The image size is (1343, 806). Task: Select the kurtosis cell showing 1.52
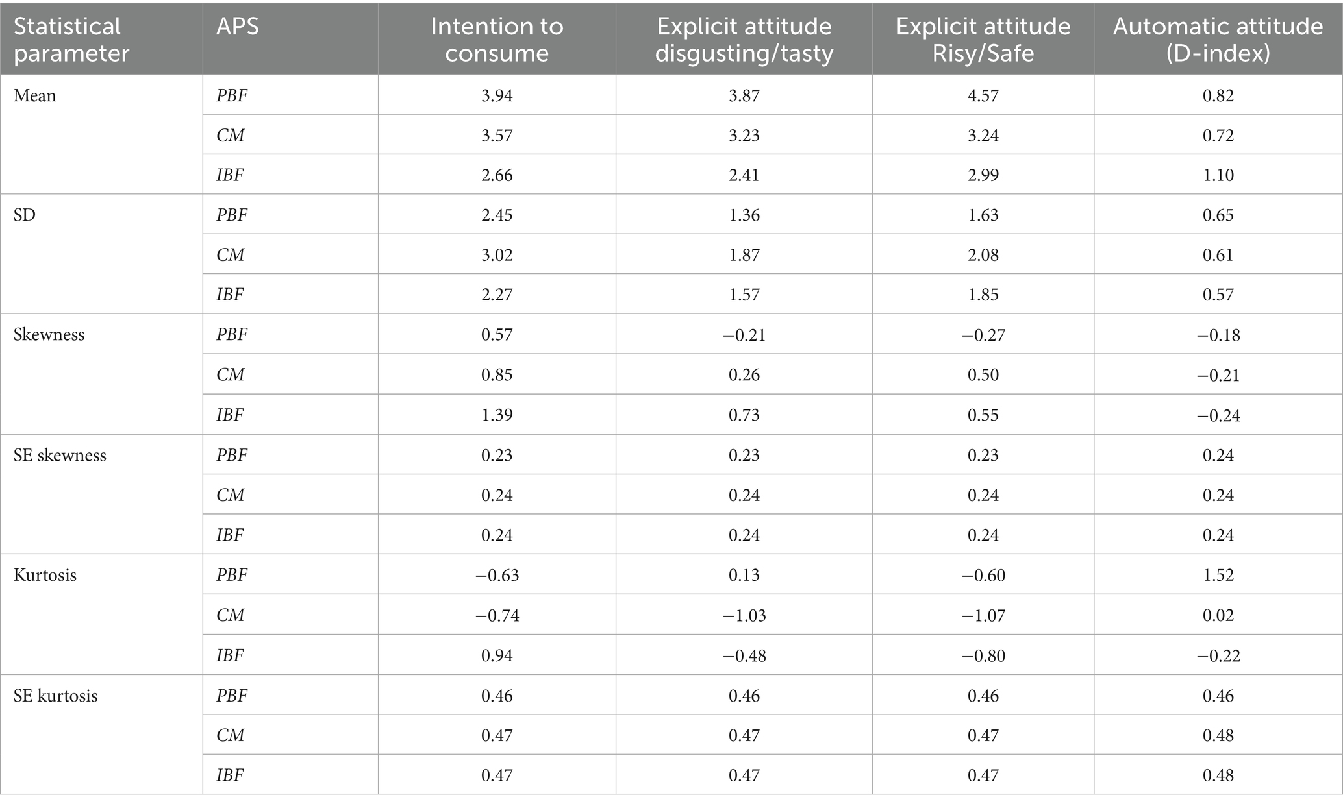(x=1218, y=575)
